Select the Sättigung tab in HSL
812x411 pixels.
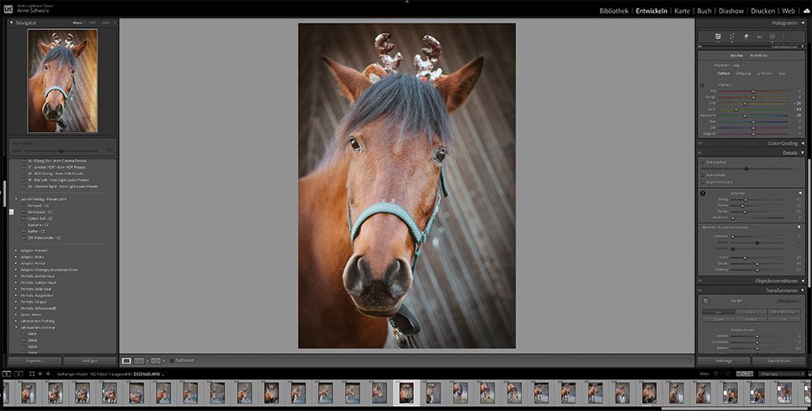pyautogui.click(x=743, y=74)
